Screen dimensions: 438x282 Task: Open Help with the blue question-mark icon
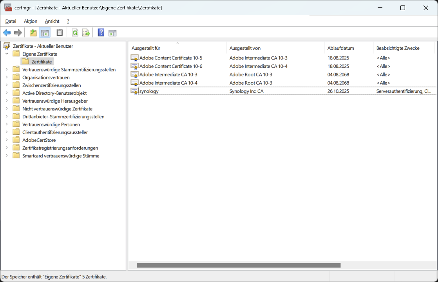[101, 33]
